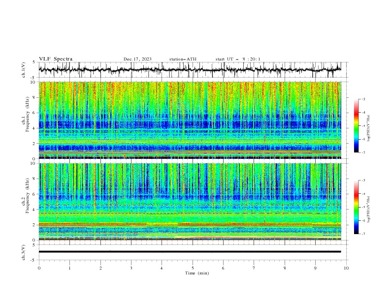Click time axis tick label "5"
This screenshot has width=390, height=301.
click(x=193, y=268)
